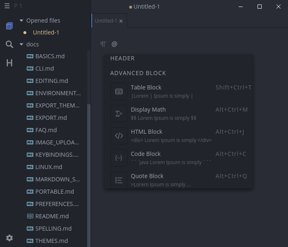Click the HTML Block code icon
The image size is (288, 247).
pos(119,136)
